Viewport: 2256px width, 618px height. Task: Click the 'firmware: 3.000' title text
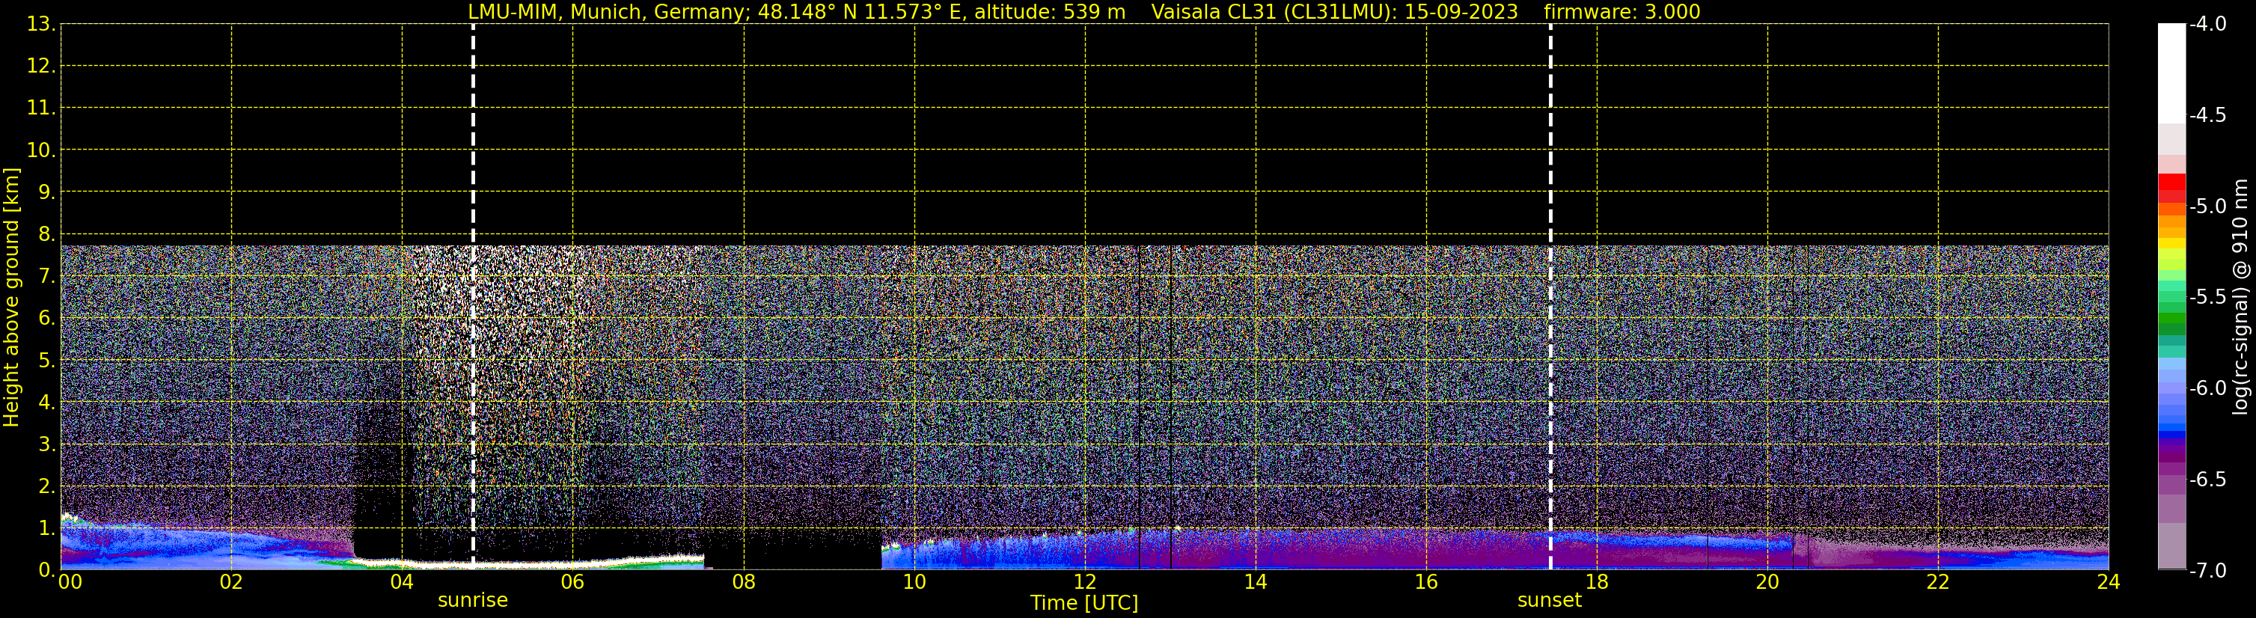[1622, 12]
